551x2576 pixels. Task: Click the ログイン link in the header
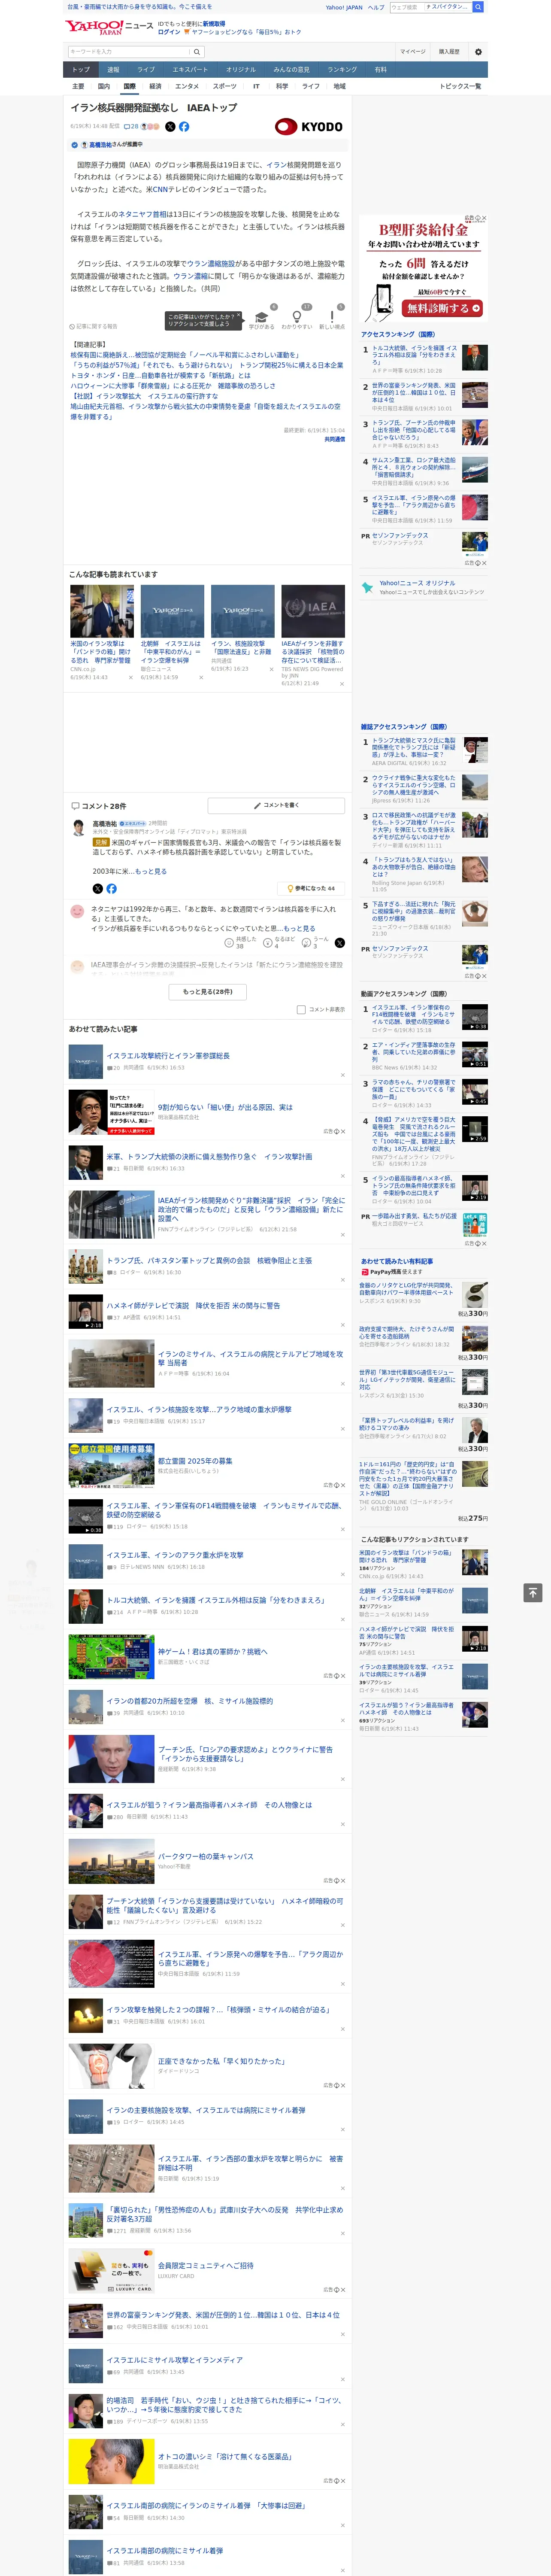click(169, 32)
